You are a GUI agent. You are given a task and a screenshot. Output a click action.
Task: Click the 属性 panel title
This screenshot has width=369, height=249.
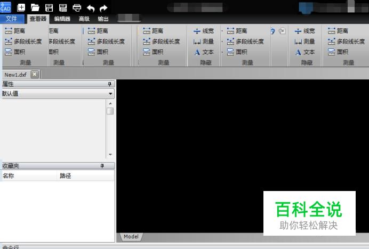(x=8, y=84)
